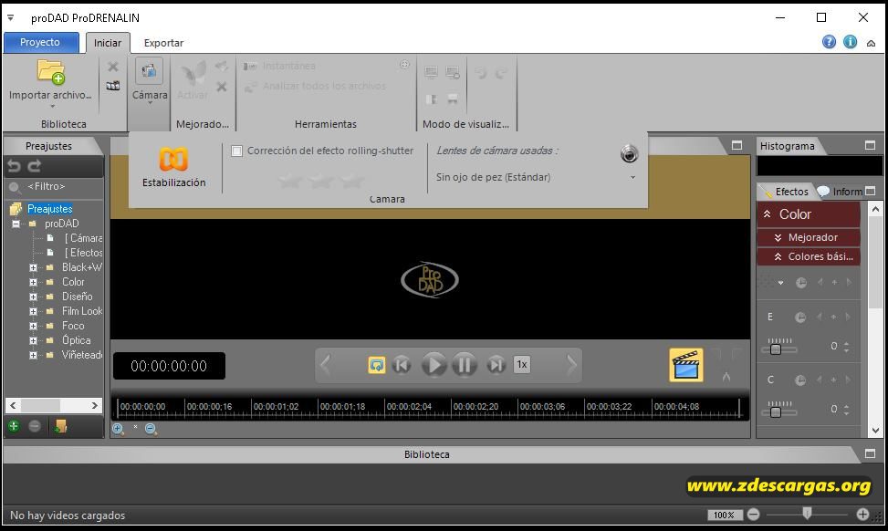Select the Inform panel tab
This screenshot has height=531, width=888.
pyautogui.click(x=841, y=192)
